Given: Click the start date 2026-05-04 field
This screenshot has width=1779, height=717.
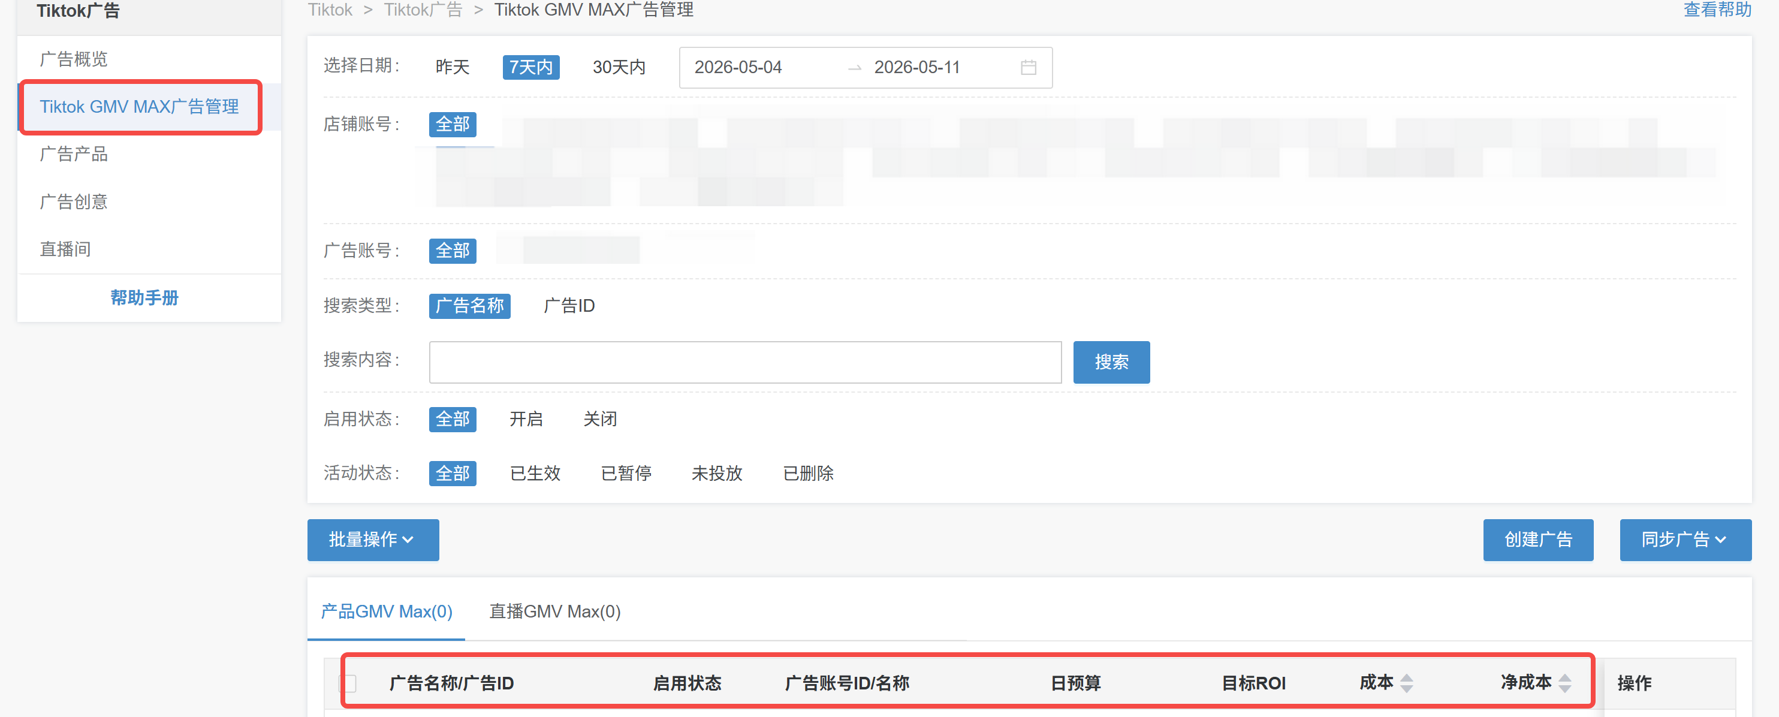Looking at the screenshot, I should point(738,67).
